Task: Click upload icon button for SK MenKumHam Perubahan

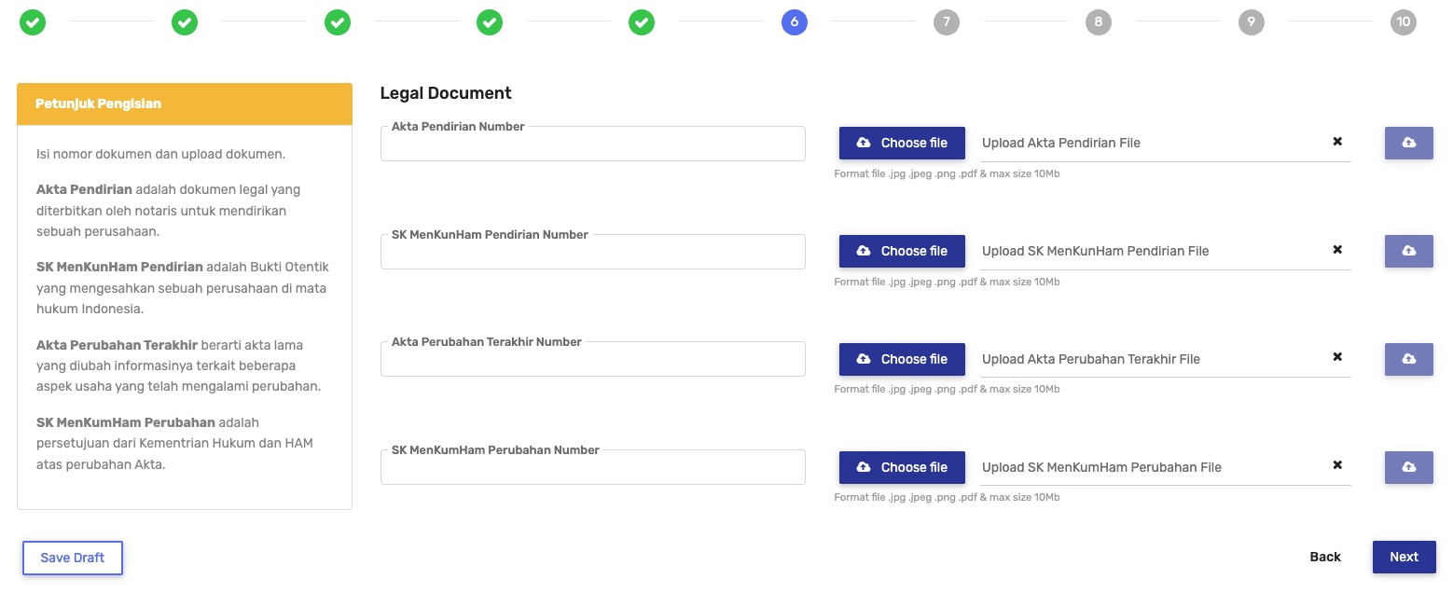Action: (1408, 467)
